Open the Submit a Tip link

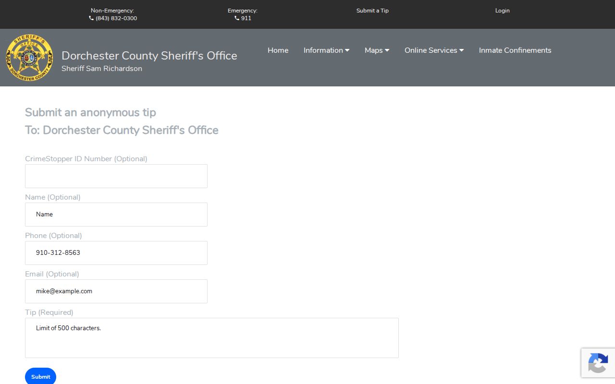click(372, 11)
